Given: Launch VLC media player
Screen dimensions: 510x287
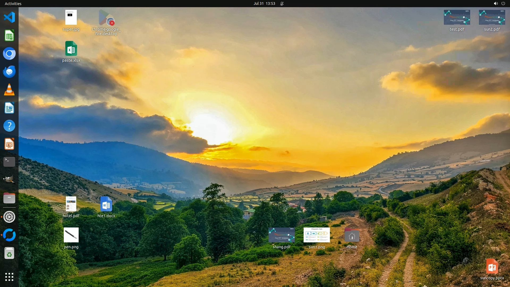Looking at the screenshot, I should coord(9,90).
